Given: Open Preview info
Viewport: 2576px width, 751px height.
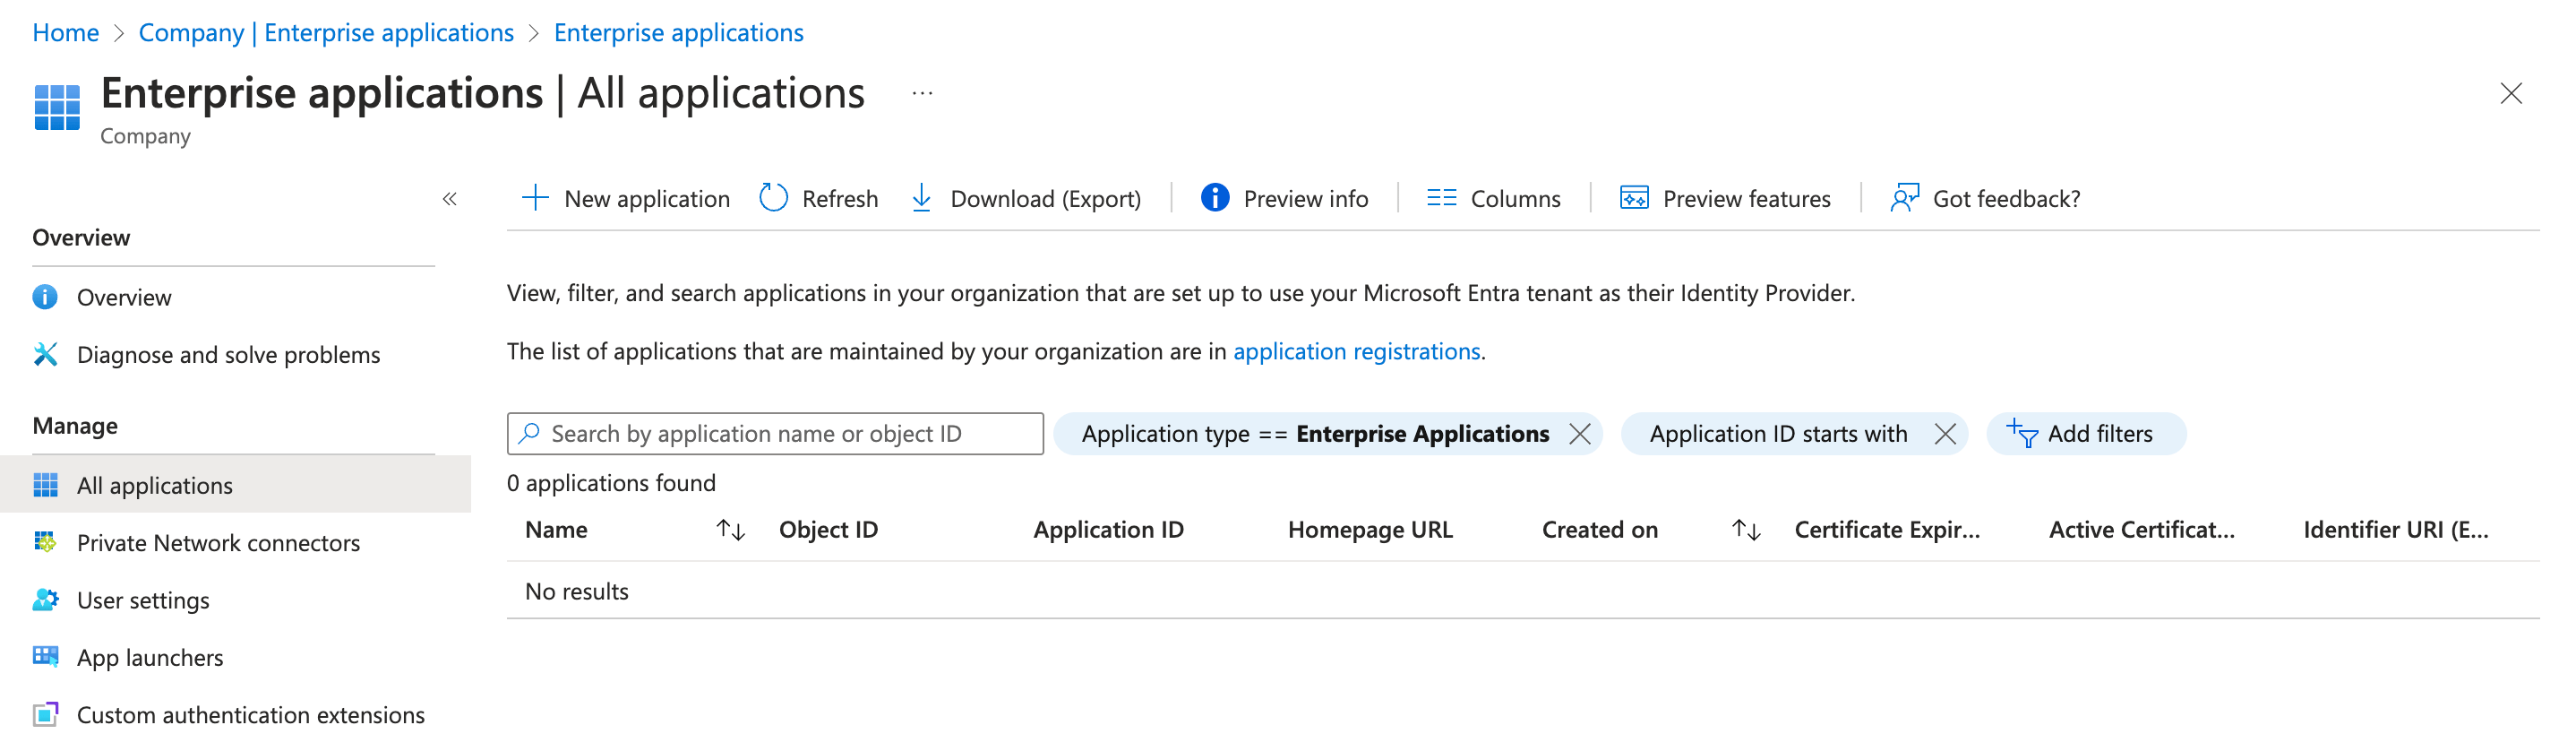Looking at the screenshot, I should click(1284, 198).
